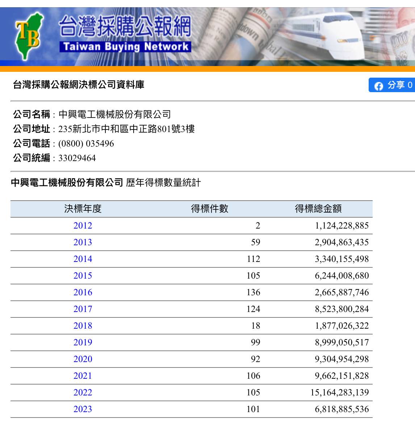Click amount 1,877,026,322 for 2018
Viewport: 415px width, 423px height.
342,326
